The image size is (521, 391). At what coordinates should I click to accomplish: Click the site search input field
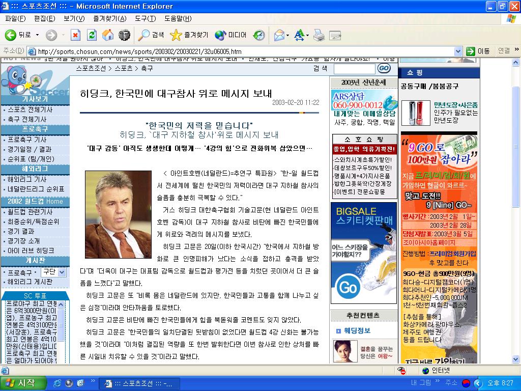[x=354, y=69]
